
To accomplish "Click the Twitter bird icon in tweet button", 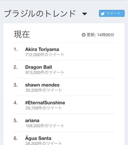I will pyautogui.click(x=102, y=14).
